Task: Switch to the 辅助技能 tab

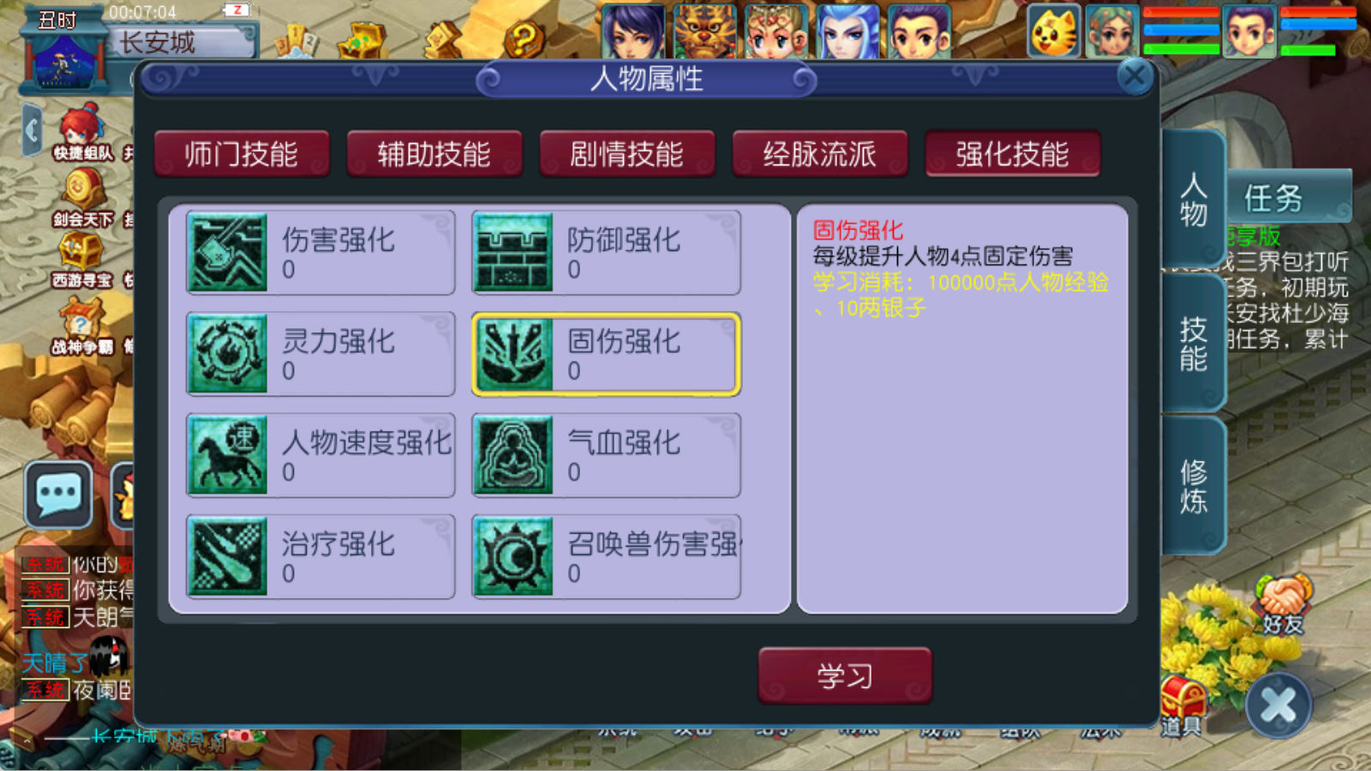Action: (434, 154)
